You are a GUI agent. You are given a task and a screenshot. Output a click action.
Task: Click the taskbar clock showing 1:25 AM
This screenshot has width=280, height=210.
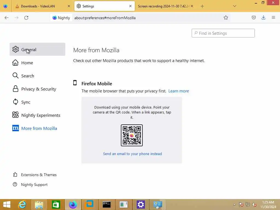268,205
